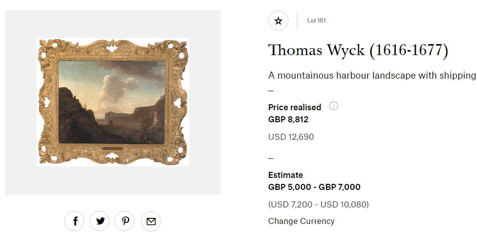Pin the painting on Pinterest
This screenshot has width=477, height=245.
point(125,221)
